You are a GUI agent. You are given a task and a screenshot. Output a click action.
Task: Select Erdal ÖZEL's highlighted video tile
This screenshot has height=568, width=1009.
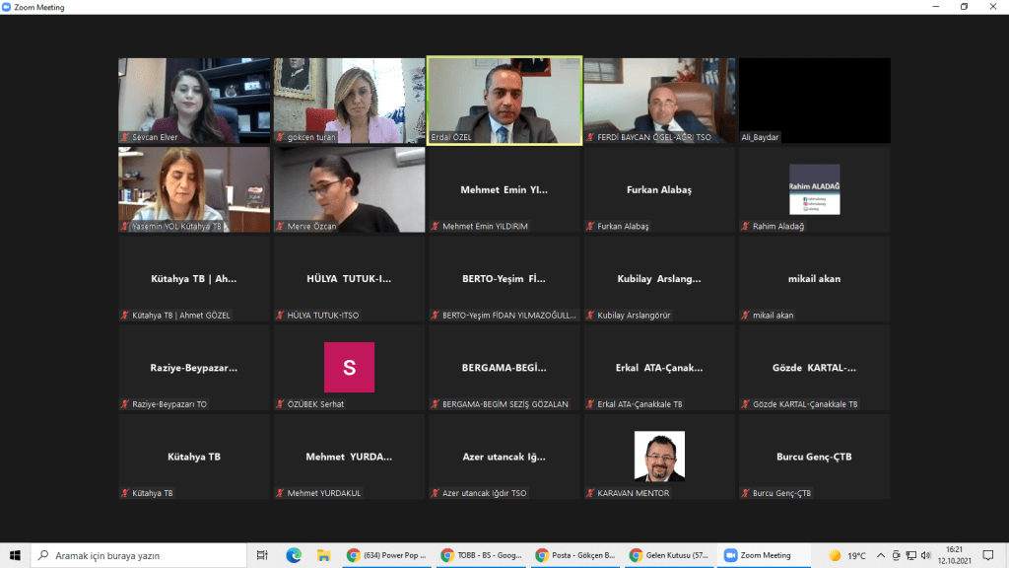point(504,101)
